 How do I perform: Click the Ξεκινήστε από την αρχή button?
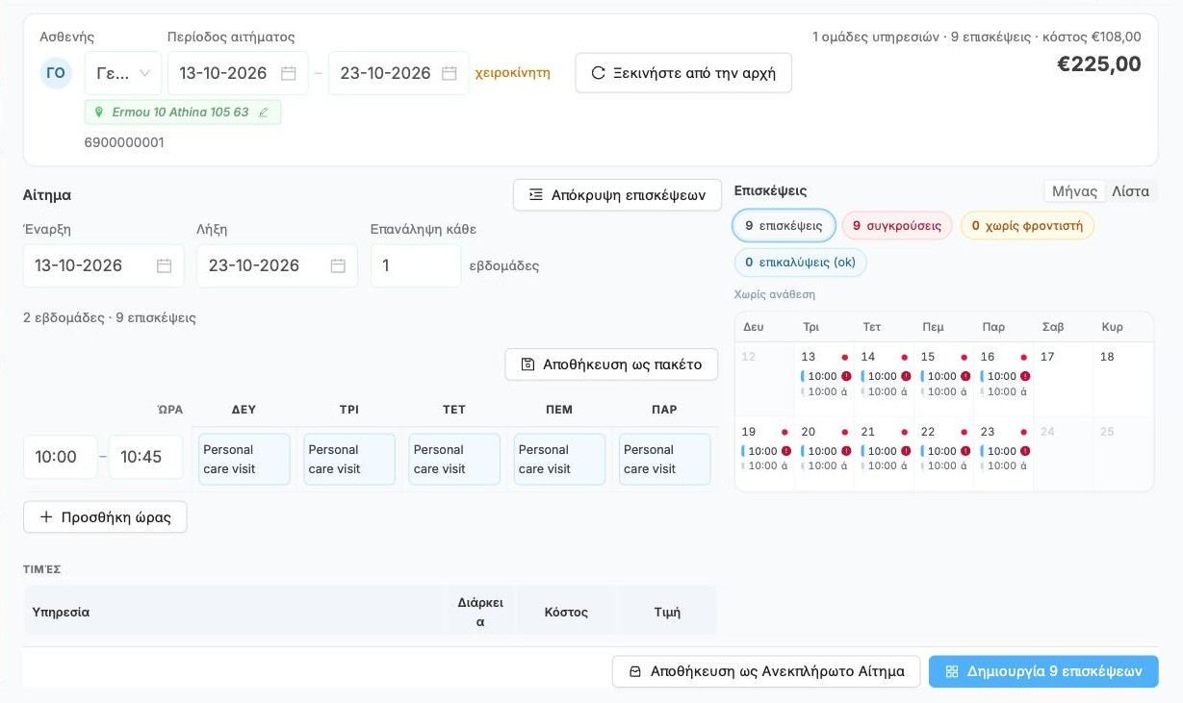[683, 73]
